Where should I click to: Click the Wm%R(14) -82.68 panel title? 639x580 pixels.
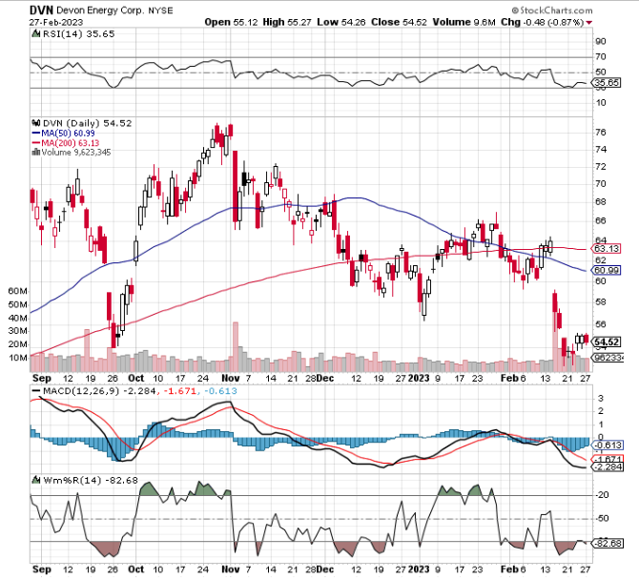pyautogui.click(x=91, y=480)
